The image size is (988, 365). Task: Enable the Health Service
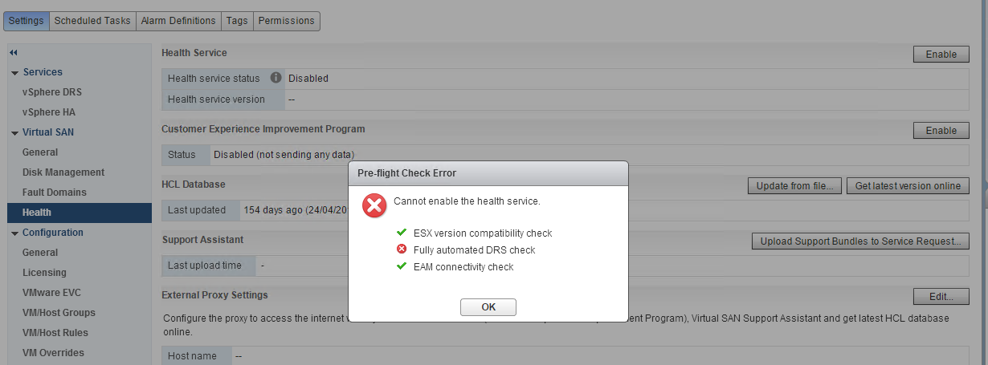tap(941, 55)
